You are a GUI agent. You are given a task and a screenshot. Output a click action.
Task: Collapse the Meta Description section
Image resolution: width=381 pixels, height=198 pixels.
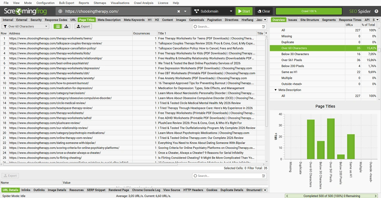coord(276,90)
